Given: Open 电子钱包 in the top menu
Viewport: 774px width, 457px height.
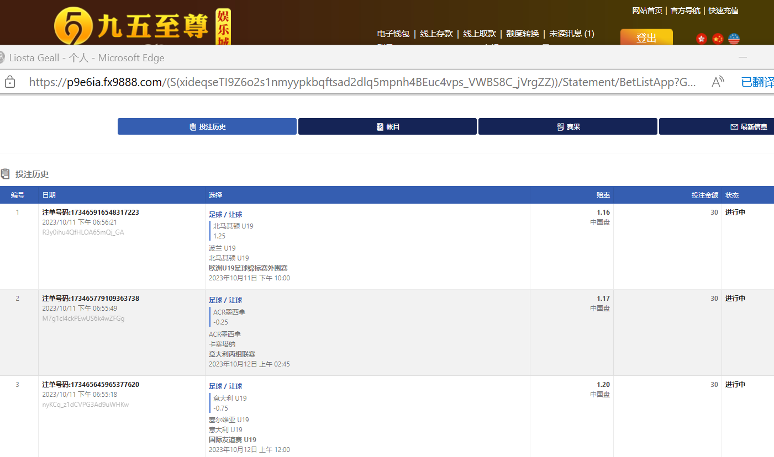Looking at the screenshot, I should 393,34.
